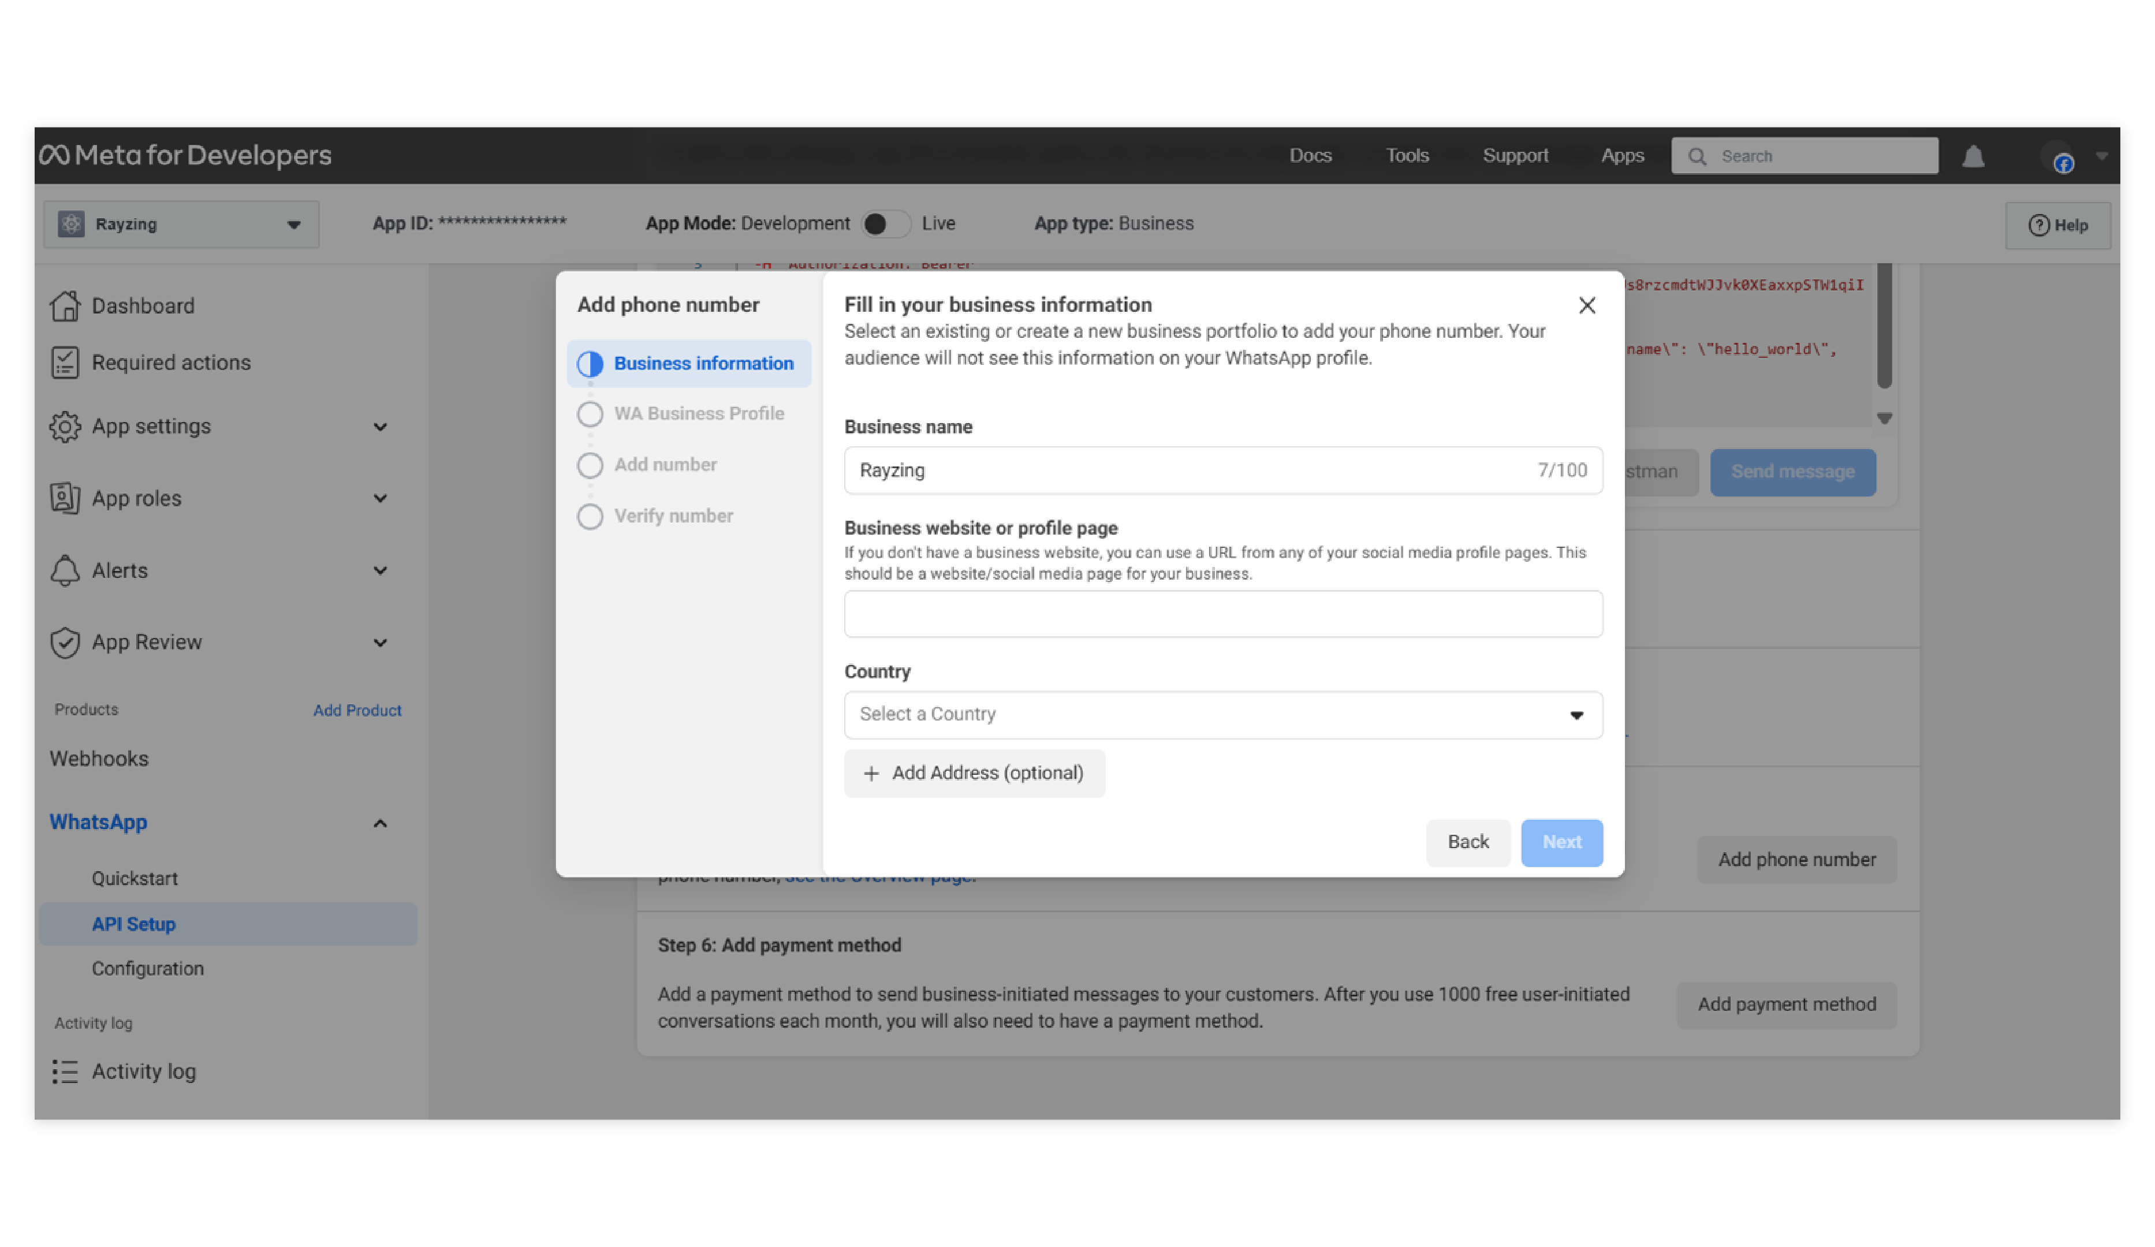Image resolution: width=2155 pixels, height=1247 pixels.
Task: Click the Alerts bell icon in sidebar
Action: (65, 570)
